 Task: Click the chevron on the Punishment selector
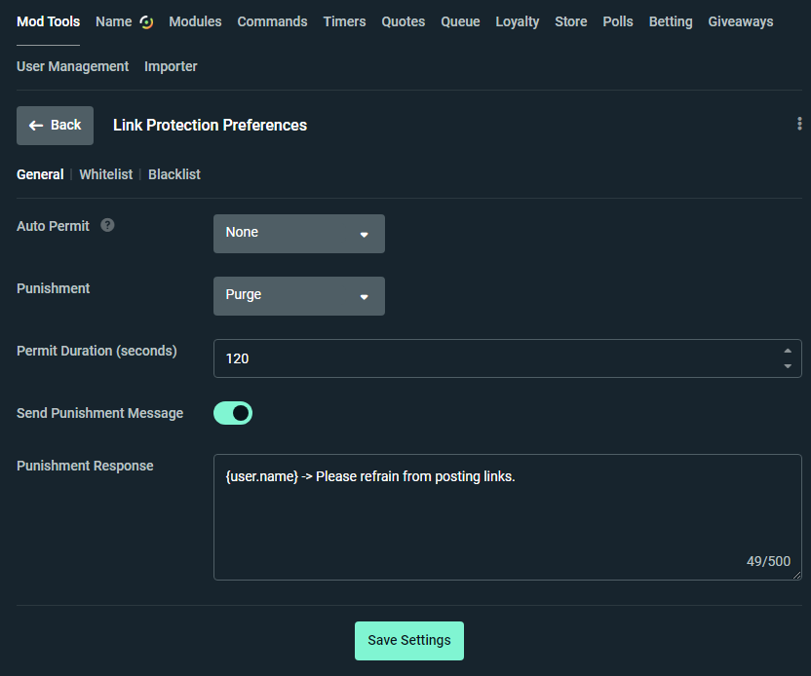click(x=365, y=297)
